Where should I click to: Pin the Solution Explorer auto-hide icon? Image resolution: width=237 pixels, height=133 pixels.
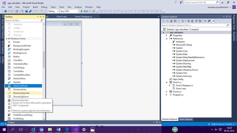tap(226, 17)
